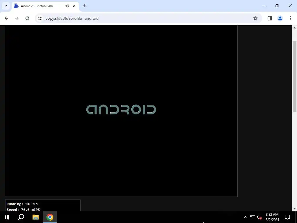Reload the copy.sh page
The width and height of the screenshot is (297, 223).
coord(27,18)
